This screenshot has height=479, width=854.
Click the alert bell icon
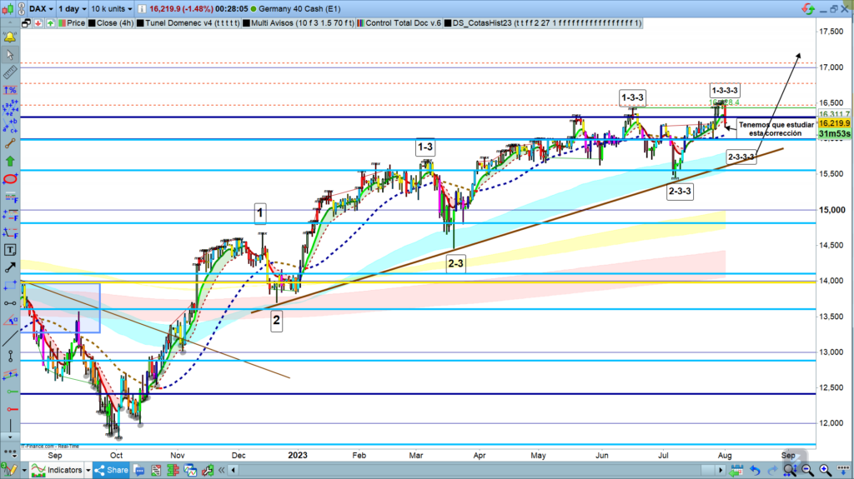point(10,37)
